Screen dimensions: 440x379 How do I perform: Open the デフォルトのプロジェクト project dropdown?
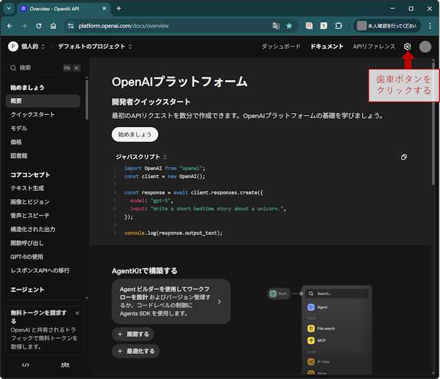point(95,47)
